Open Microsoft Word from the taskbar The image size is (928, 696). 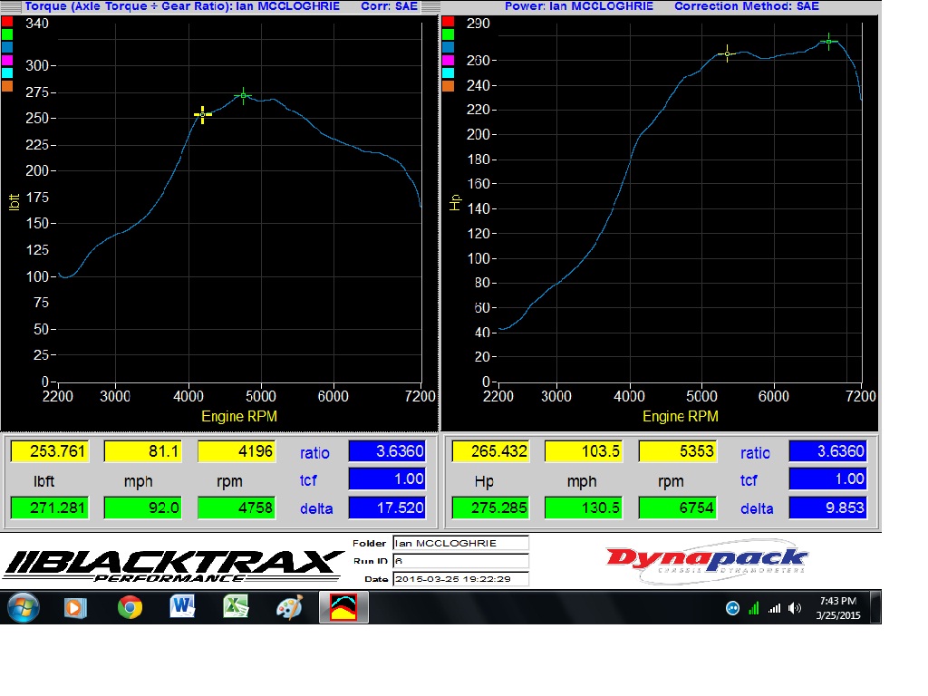tap(182, 607)
